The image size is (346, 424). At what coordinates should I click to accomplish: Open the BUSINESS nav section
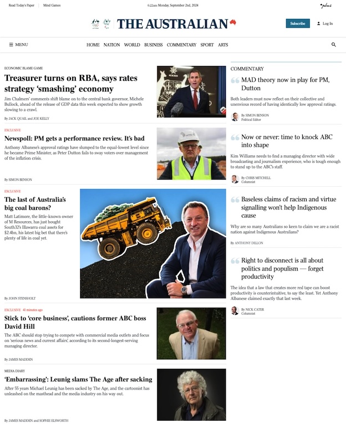pyautogui.click(x=154, y=45)
